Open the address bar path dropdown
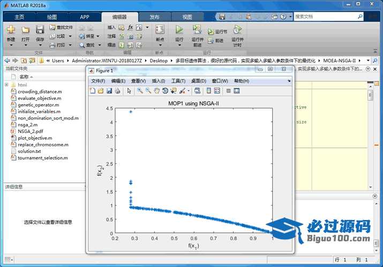Image resolution: width=383 pixels, height=267 pixels. tap(368, 60)
